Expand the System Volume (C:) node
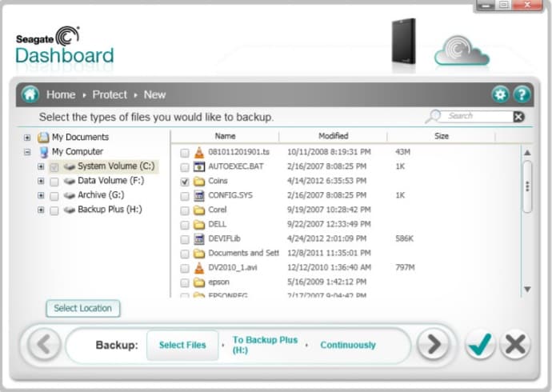Viewport: 552px width, 392px height. coord(41,166)
